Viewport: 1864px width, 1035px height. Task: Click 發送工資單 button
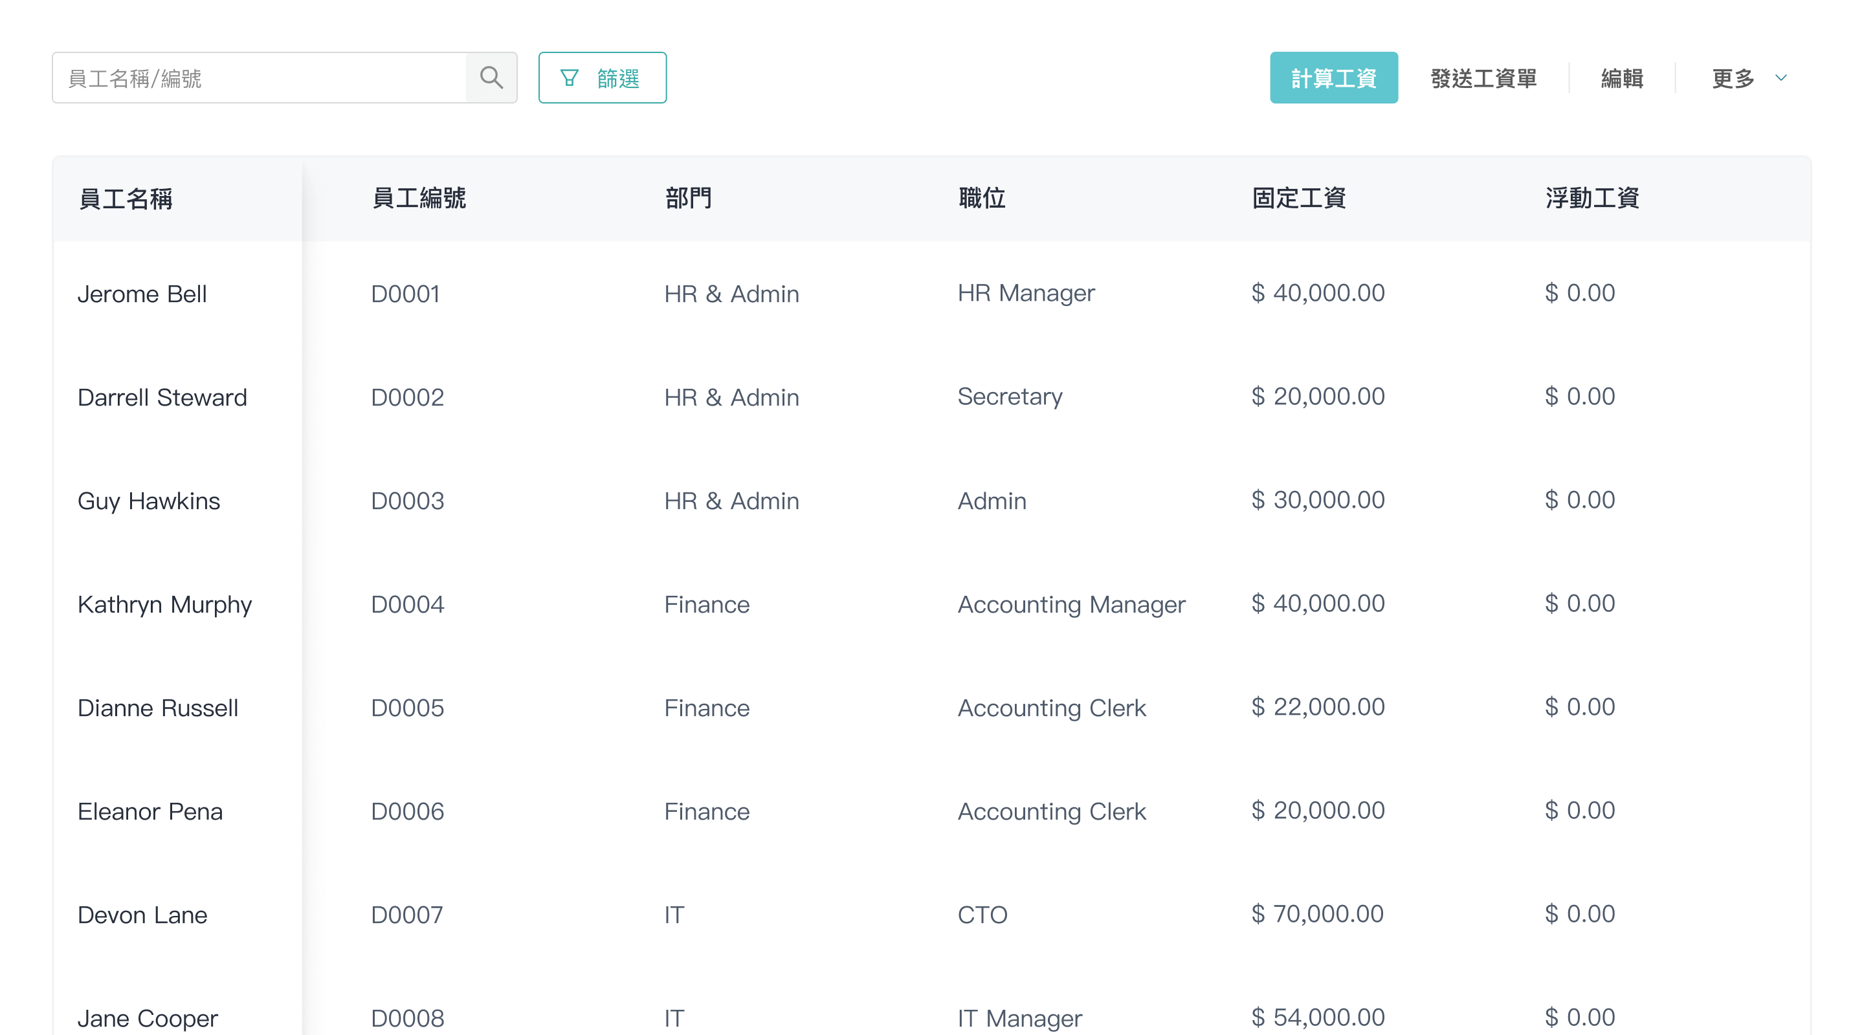tap(1483, 78)
